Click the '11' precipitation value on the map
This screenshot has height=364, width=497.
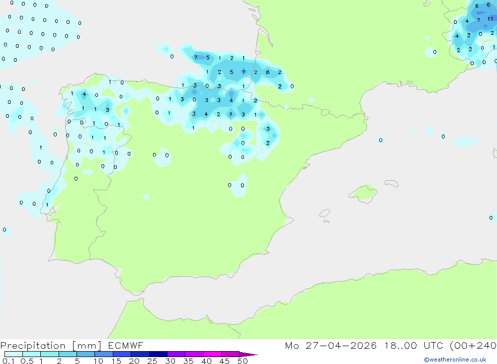point(490,19)
